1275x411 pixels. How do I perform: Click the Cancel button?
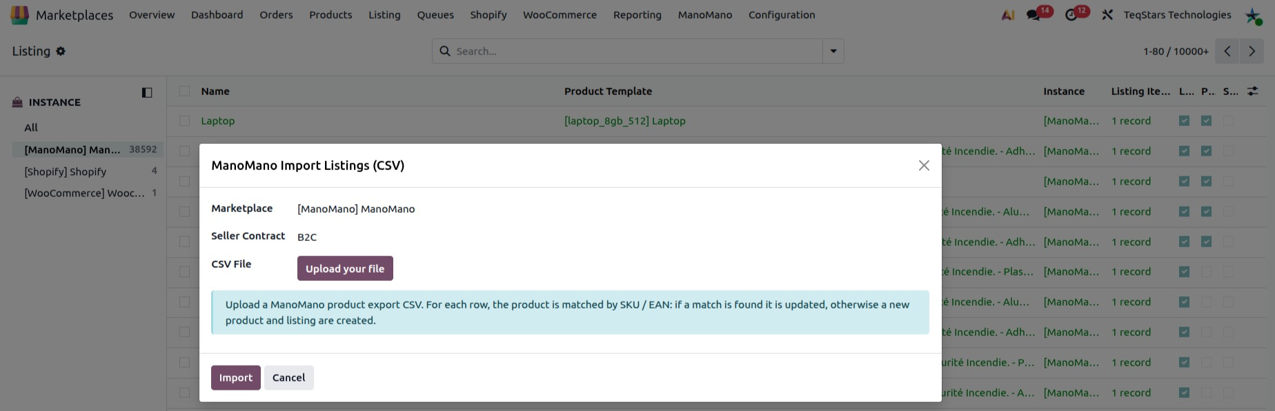288,378
